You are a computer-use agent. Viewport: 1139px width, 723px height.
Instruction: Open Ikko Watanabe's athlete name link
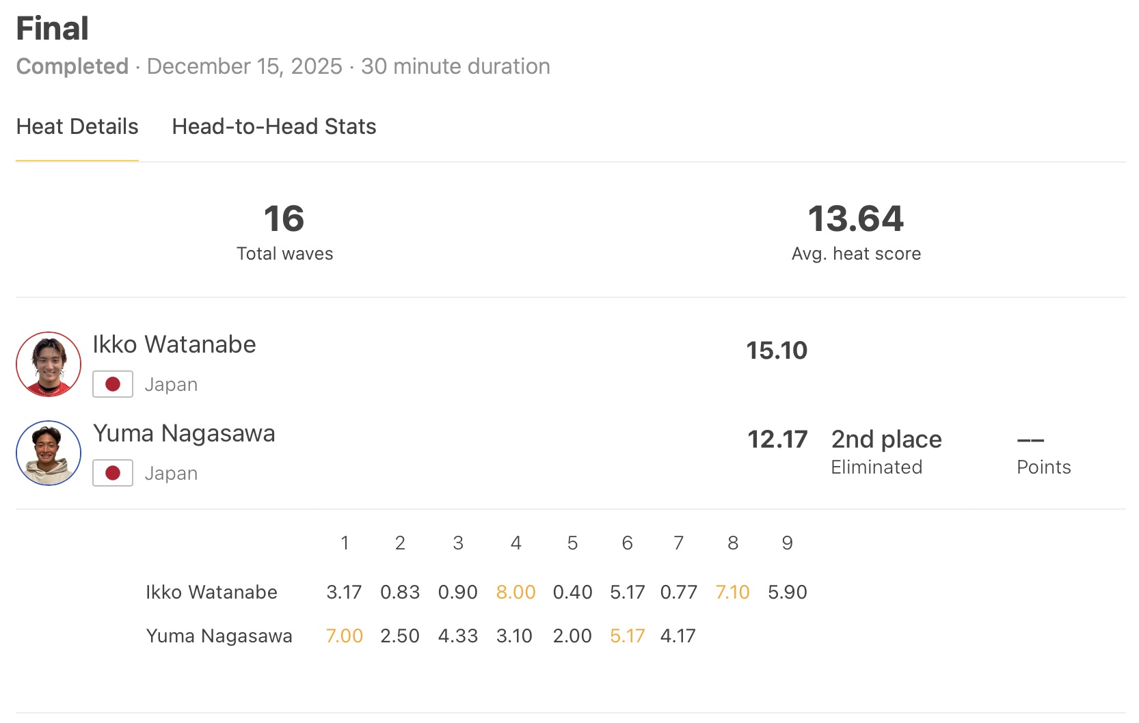(174, 344)
